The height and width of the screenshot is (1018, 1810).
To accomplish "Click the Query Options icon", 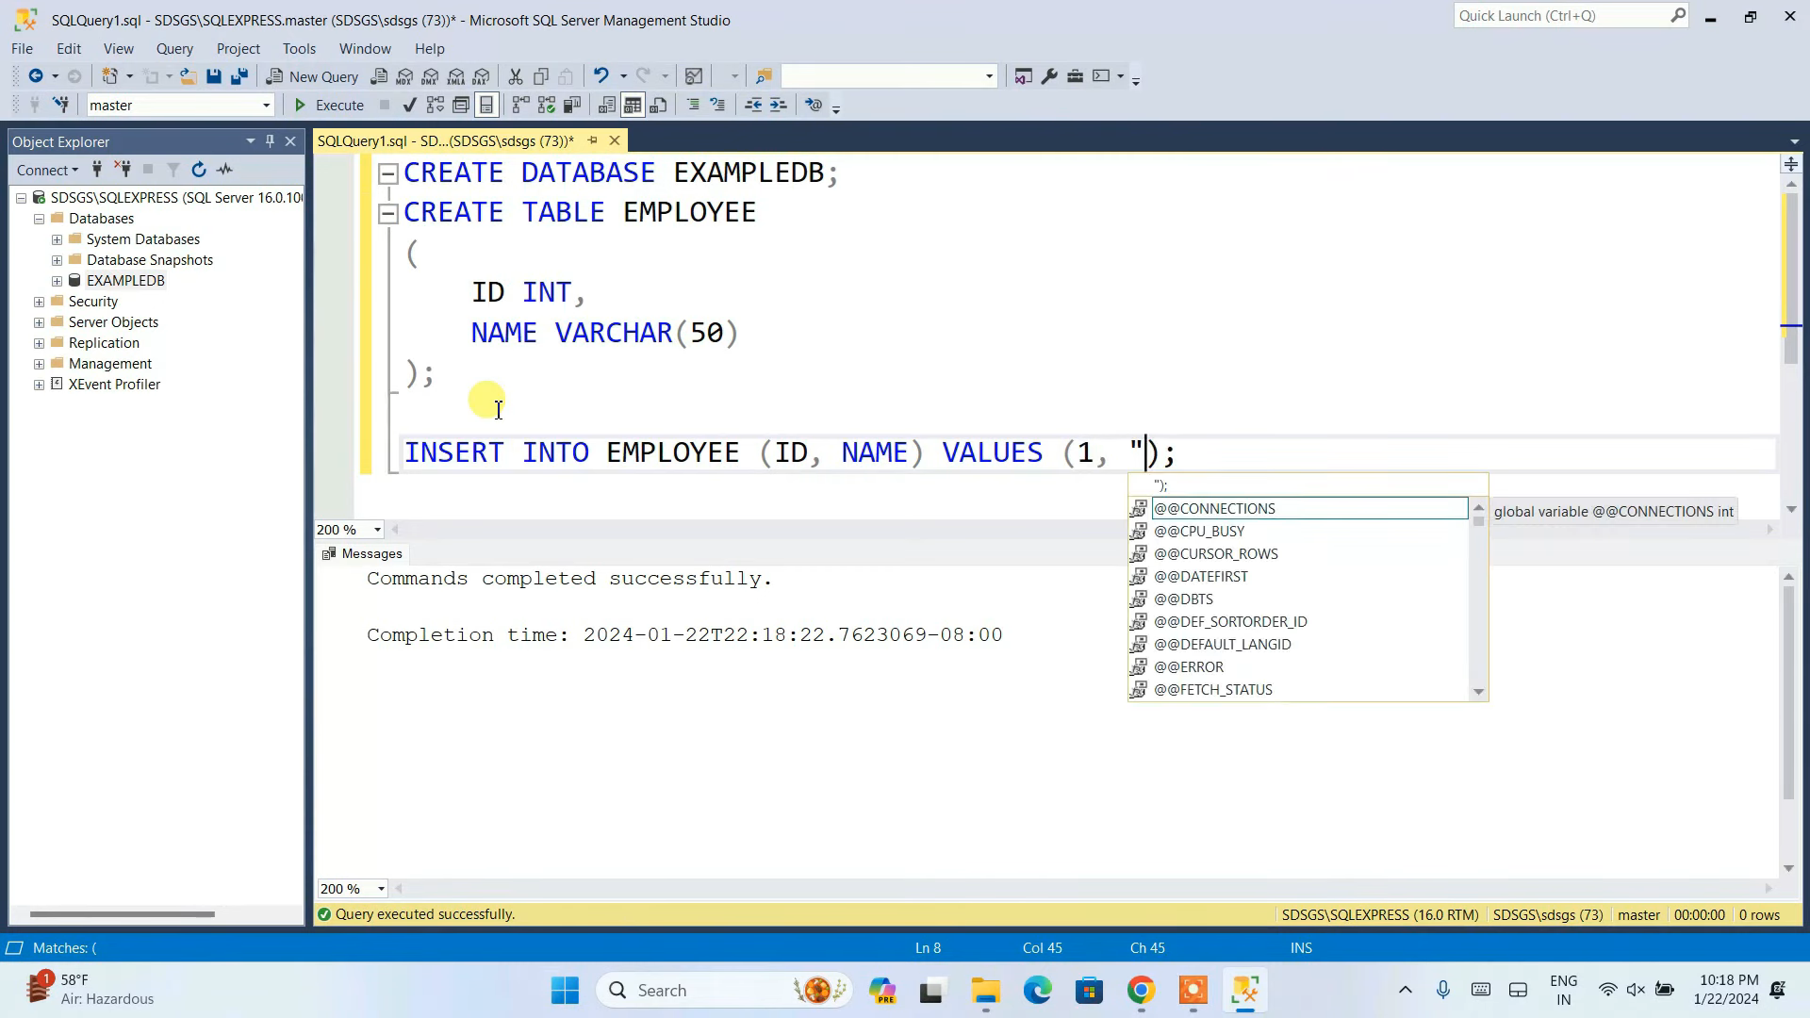I will [x=460, y=105].
